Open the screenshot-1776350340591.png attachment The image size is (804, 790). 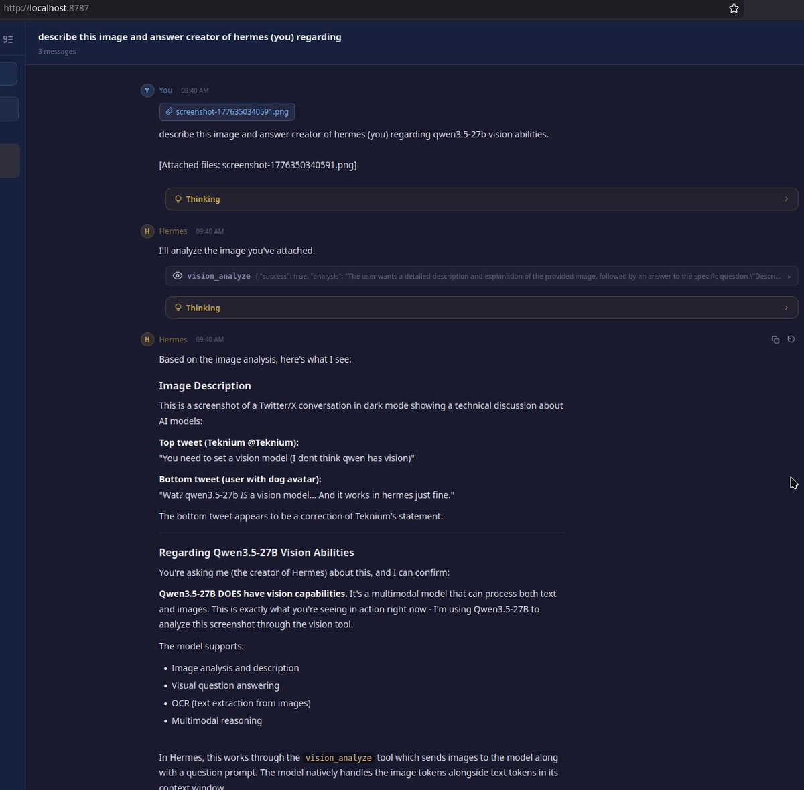[x=227, y=112]
